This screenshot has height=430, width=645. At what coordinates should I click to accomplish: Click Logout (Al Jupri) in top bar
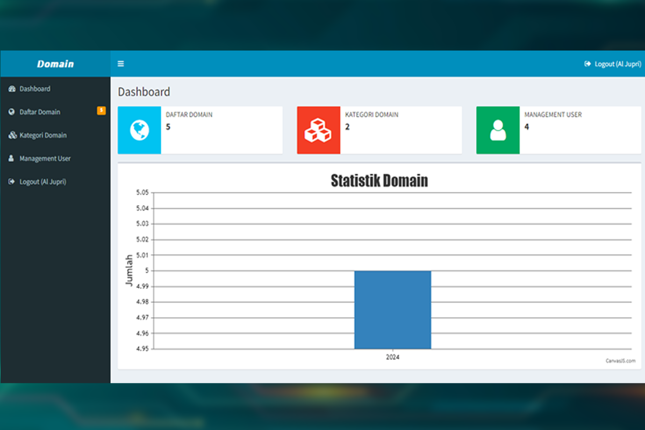[618, 64]
